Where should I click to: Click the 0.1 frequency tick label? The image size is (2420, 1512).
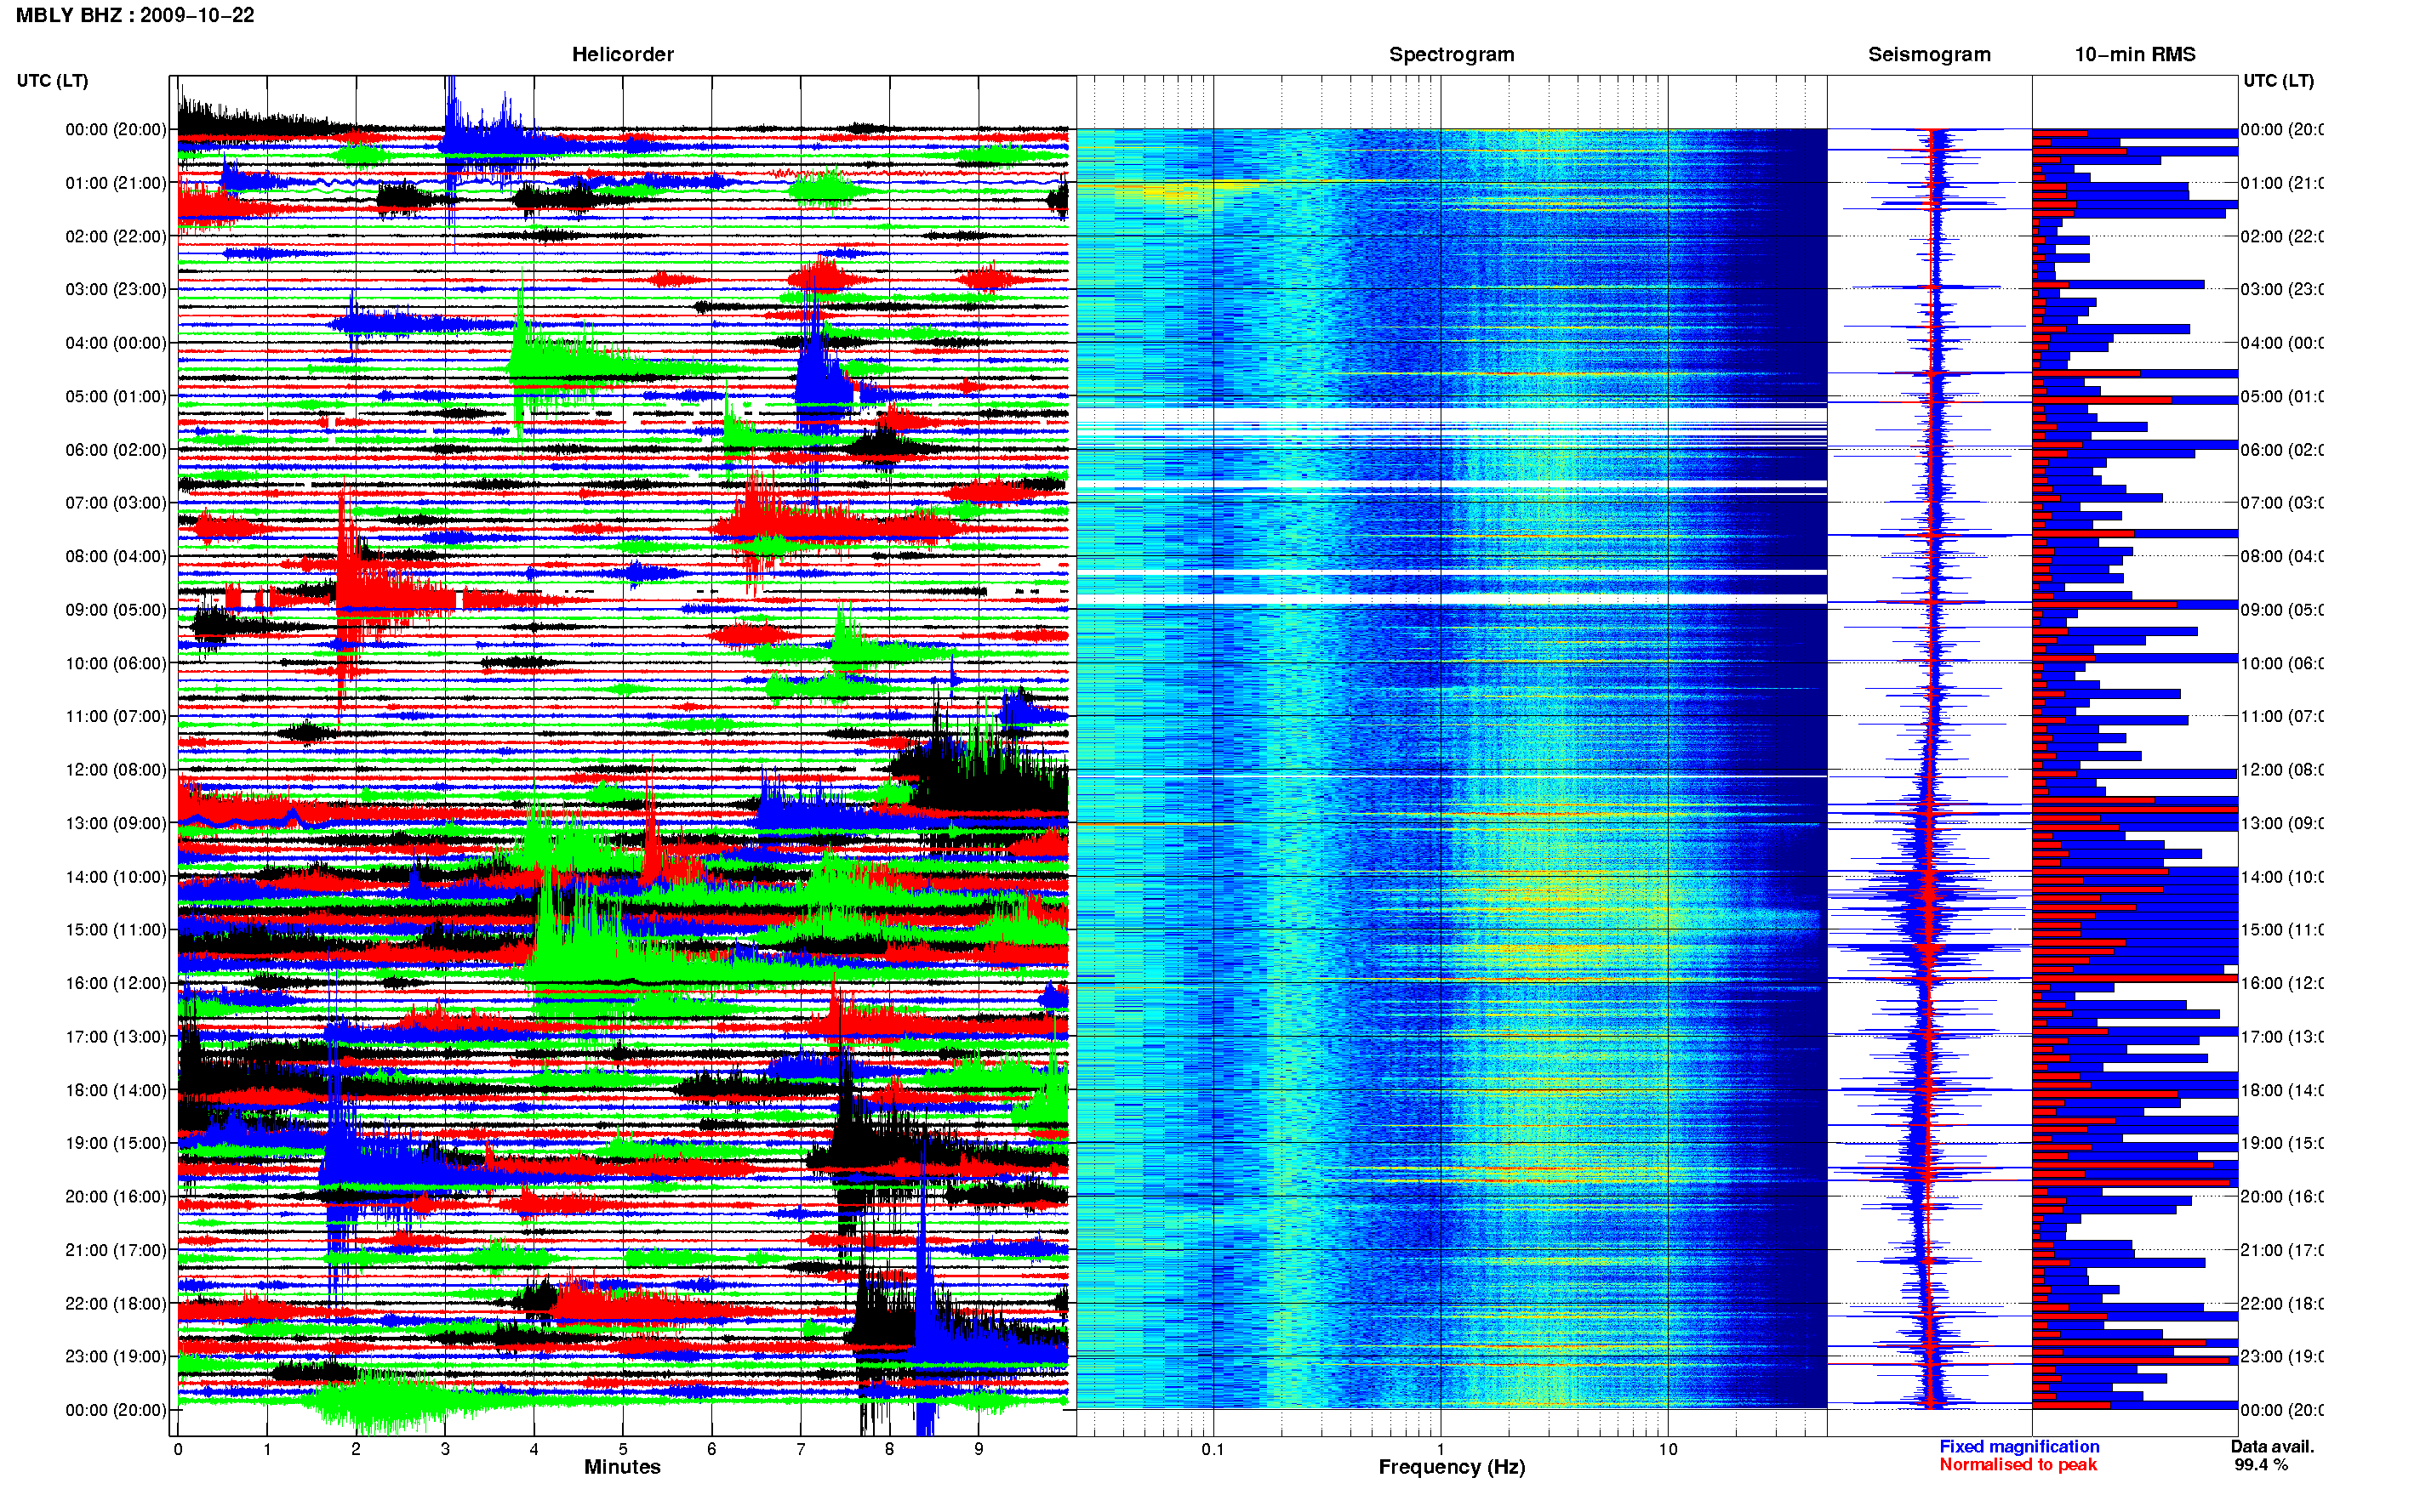pyautogui.click(x=1213, y=1449)
